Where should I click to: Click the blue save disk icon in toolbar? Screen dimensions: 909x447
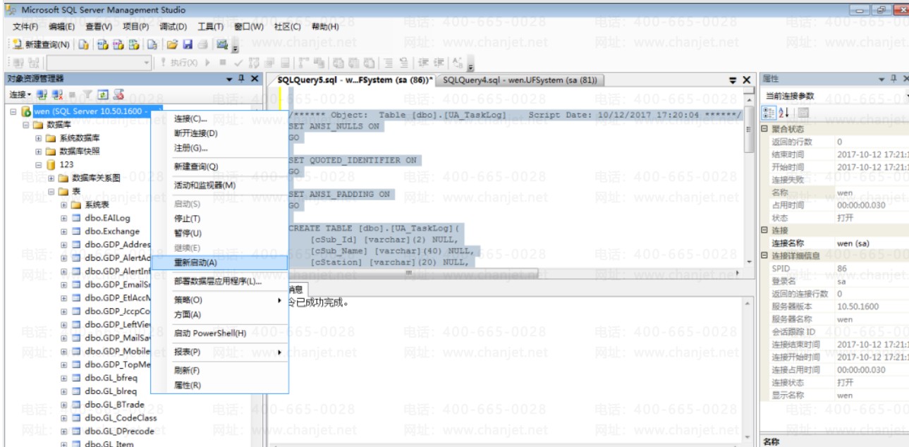click(x=188, y=44)
